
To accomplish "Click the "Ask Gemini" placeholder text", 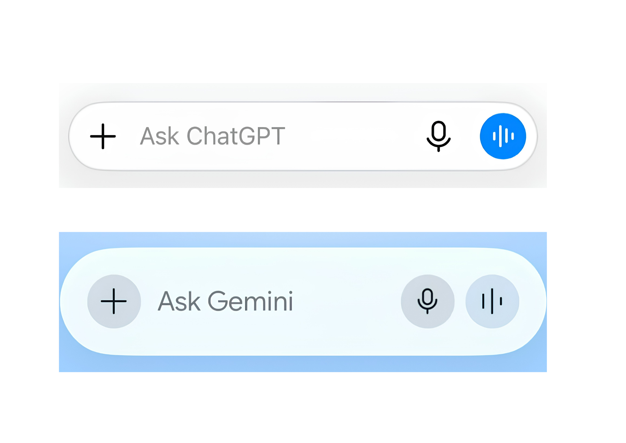I will tap(225, 301).
